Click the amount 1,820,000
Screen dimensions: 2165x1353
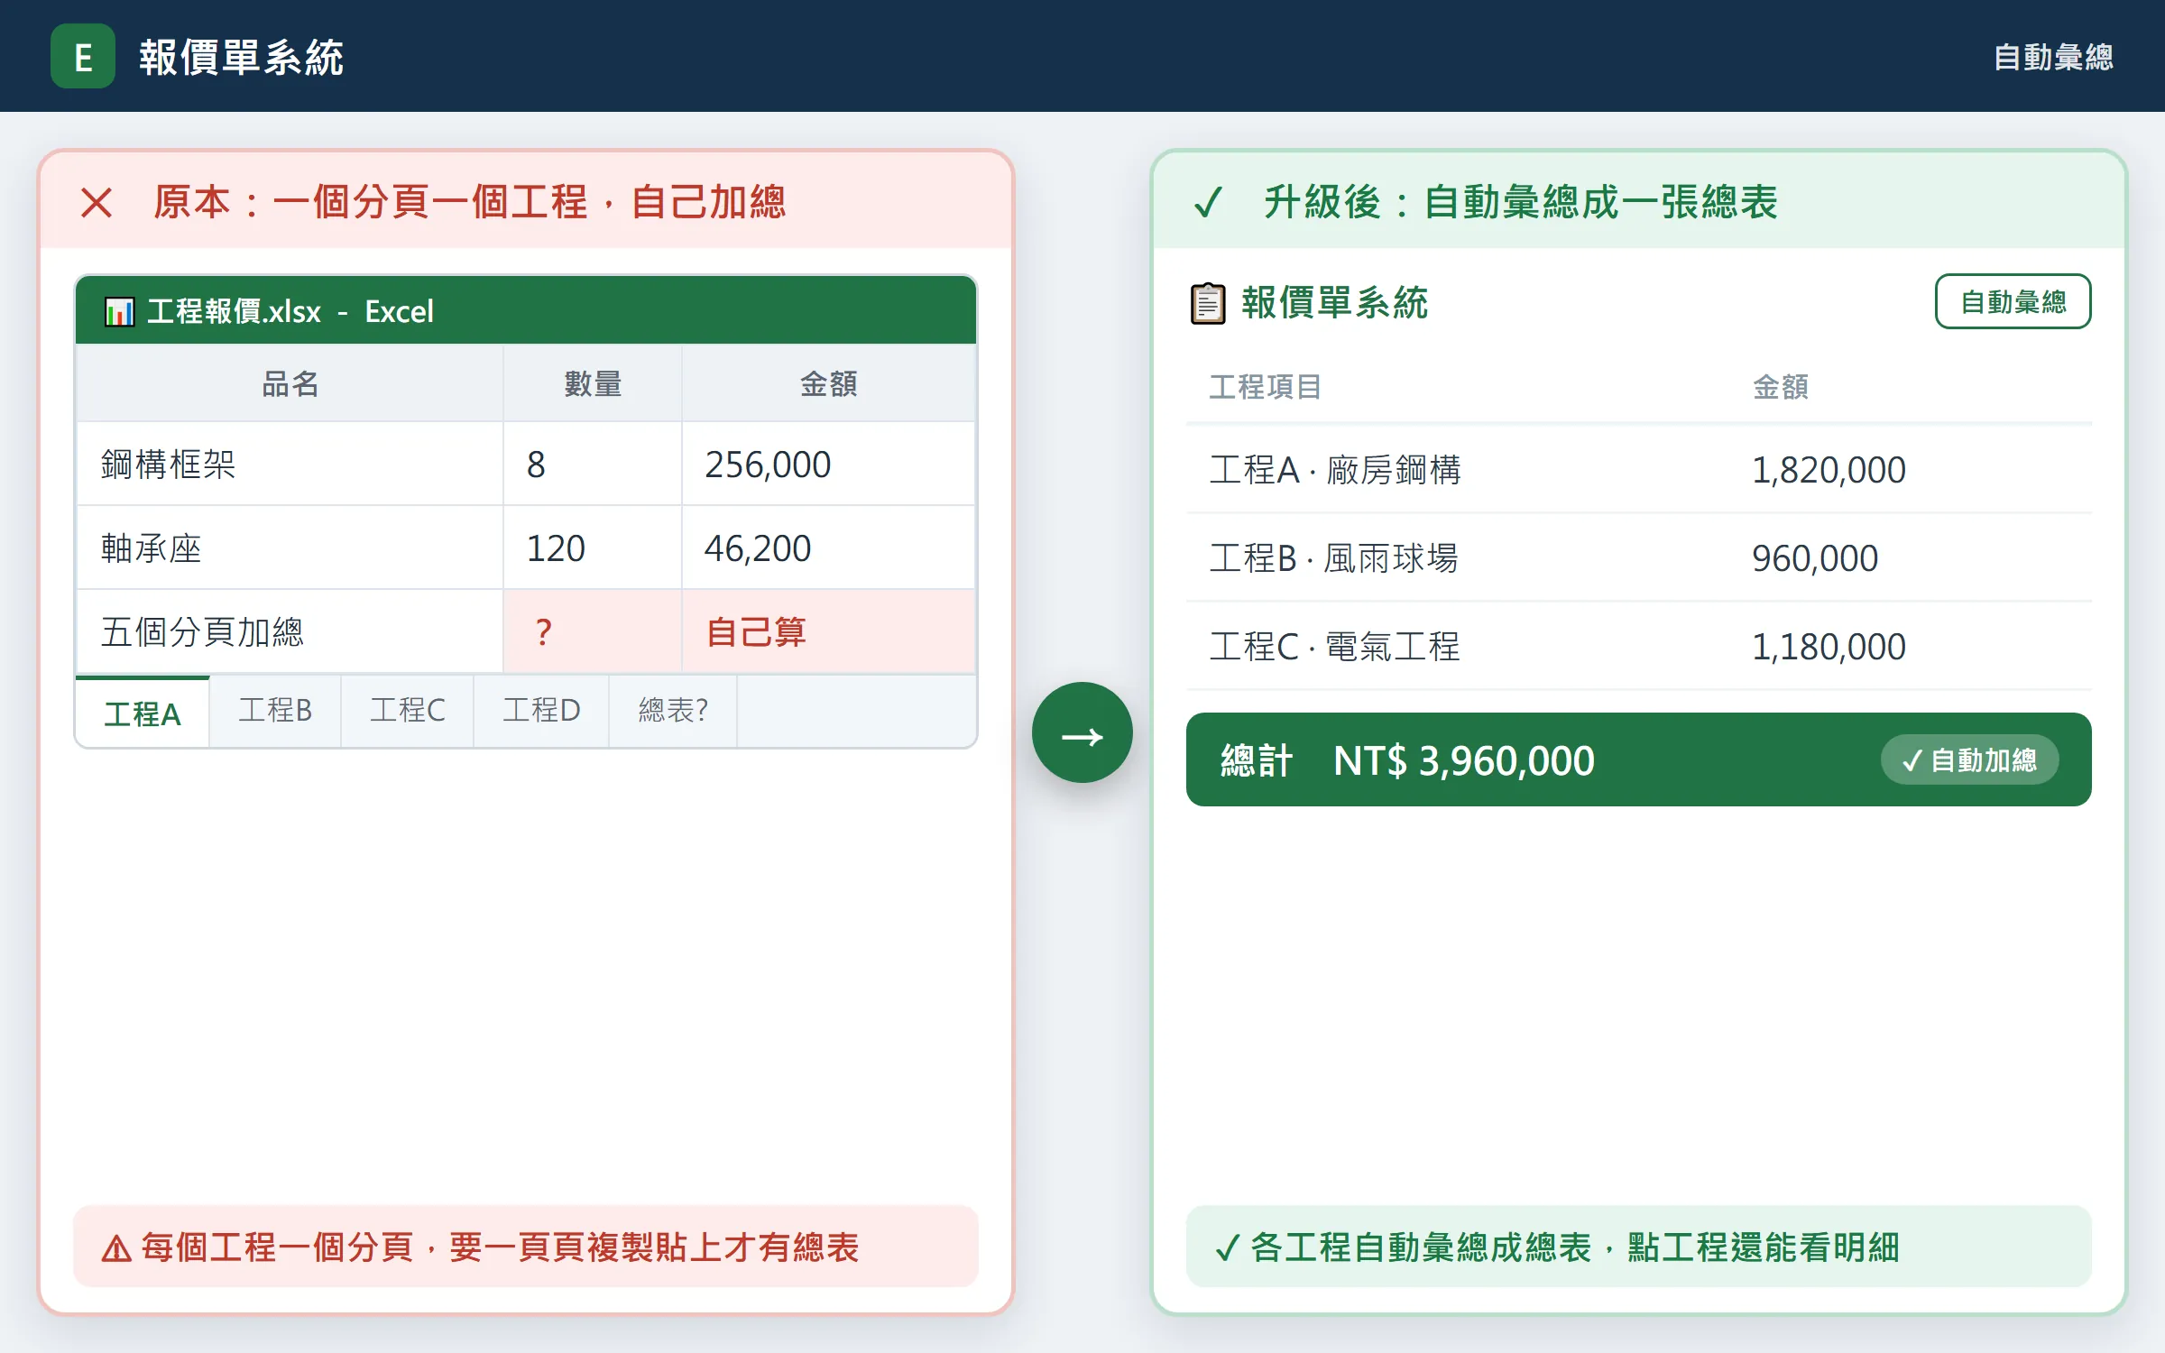pos(1828,470)
